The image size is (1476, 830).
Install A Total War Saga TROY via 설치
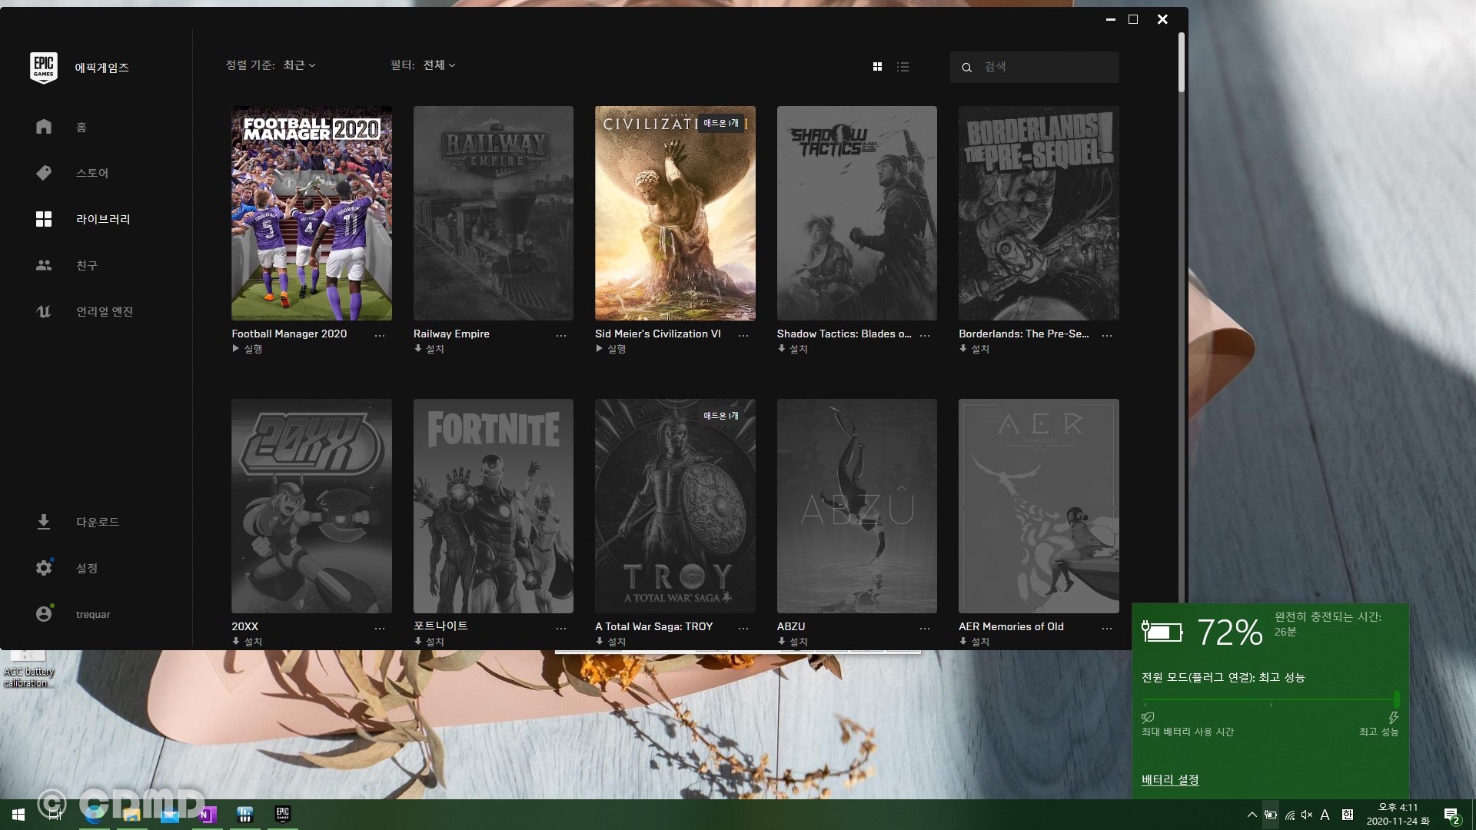pyautogui.click(x=611, y=642)
